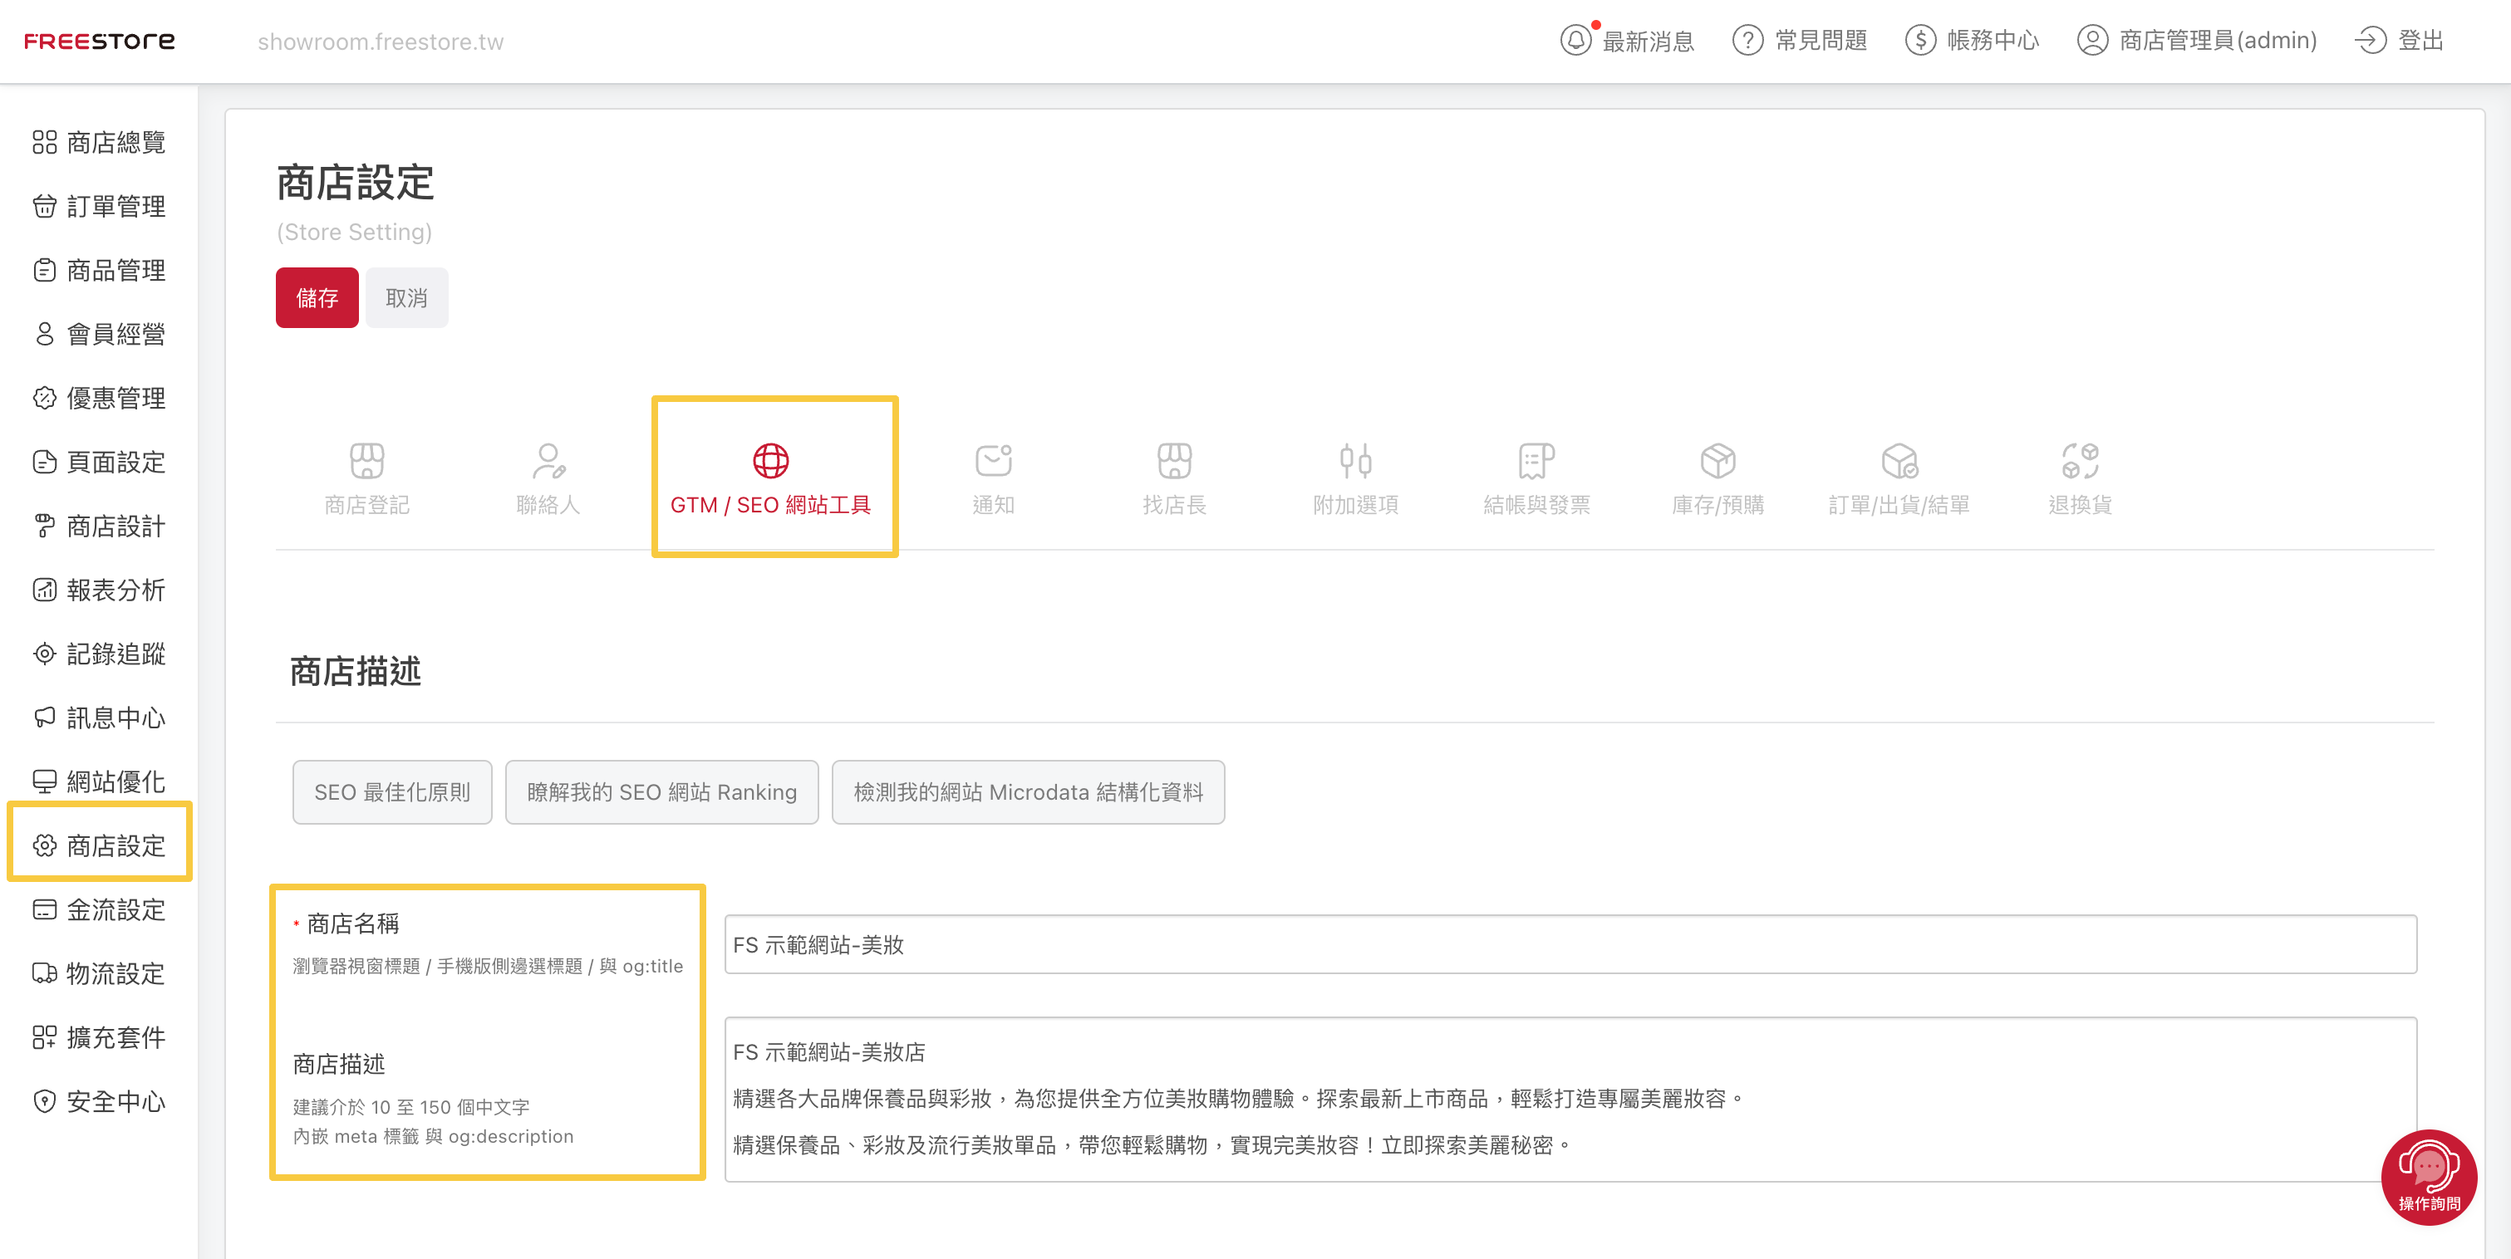
Task: Click the 帳務中心 dollar icon
Action: [x=1920, y=40]
